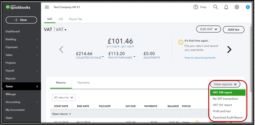255x125 pixels.
Task: Collapse the View reports dropdown
Action: [x=225, y=84]
